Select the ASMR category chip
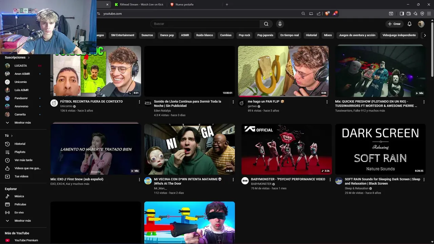434x244 pixels. (x=185, y=35)
